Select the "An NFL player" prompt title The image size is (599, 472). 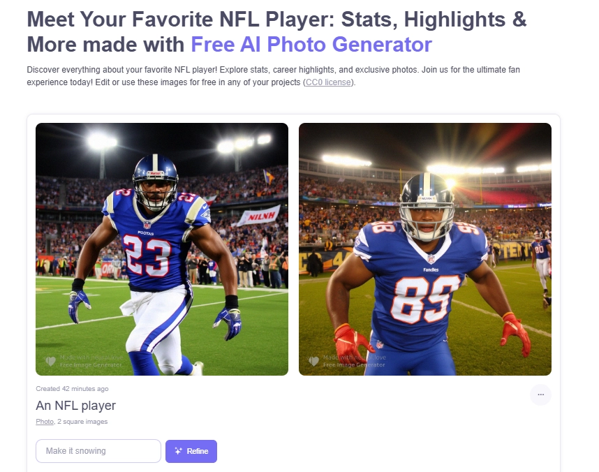[x=76, y=406]
